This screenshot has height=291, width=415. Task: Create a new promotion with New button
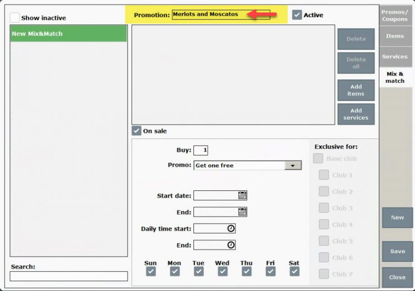pos(397,217)
